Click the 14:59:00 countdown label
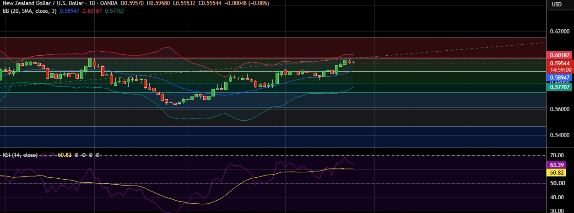The width and height of the screenshot is (574, 213). [560, 69]
